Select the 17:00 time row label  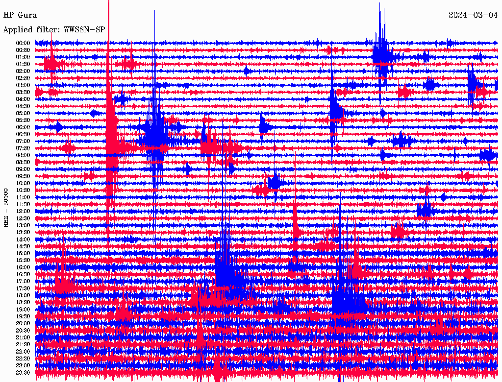23,282
